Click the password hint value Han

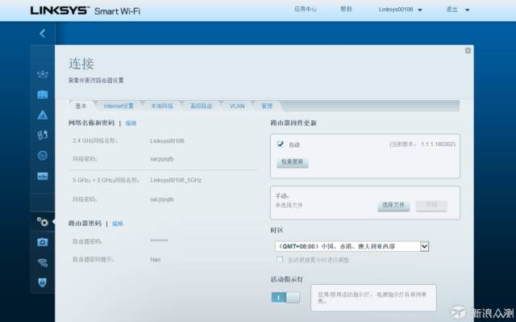pos(156,260)
